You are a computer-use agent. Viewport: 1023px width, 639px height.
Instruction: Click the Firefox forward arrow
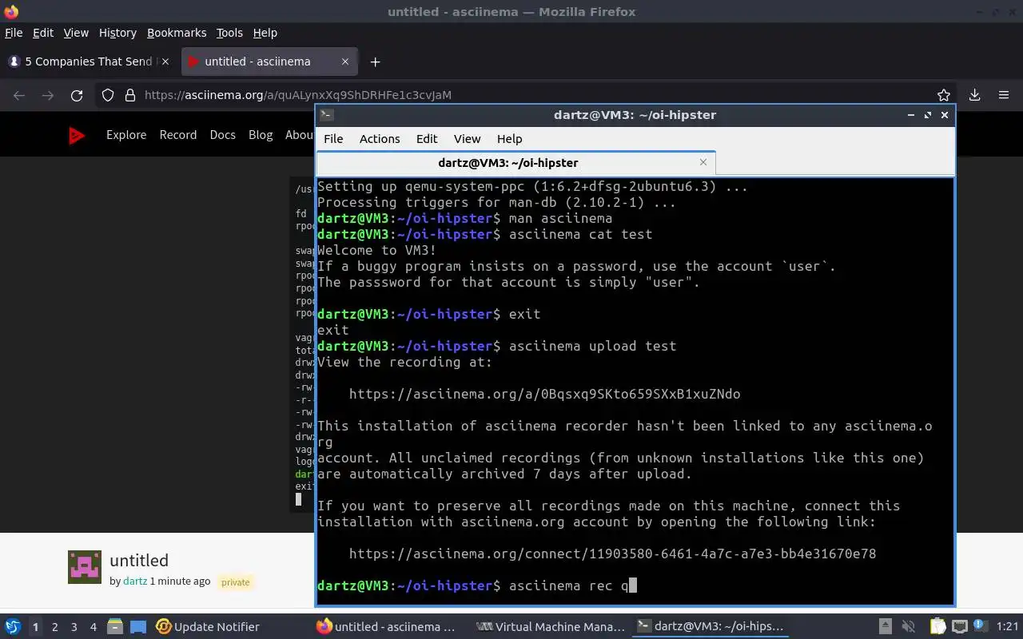click(48, 95)
